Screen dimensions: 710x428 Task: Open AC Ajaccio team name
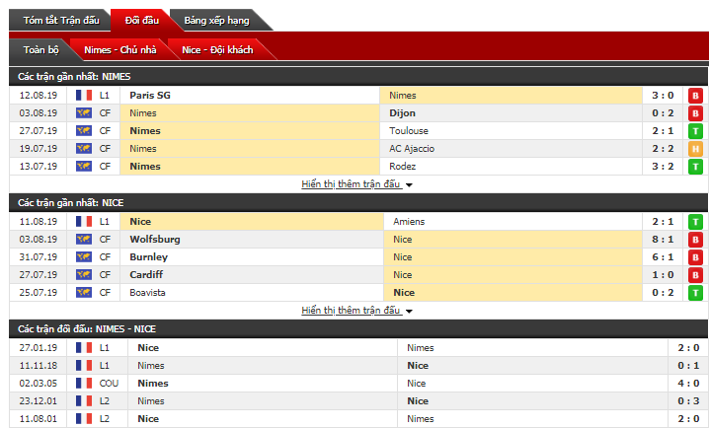[412, 148]
